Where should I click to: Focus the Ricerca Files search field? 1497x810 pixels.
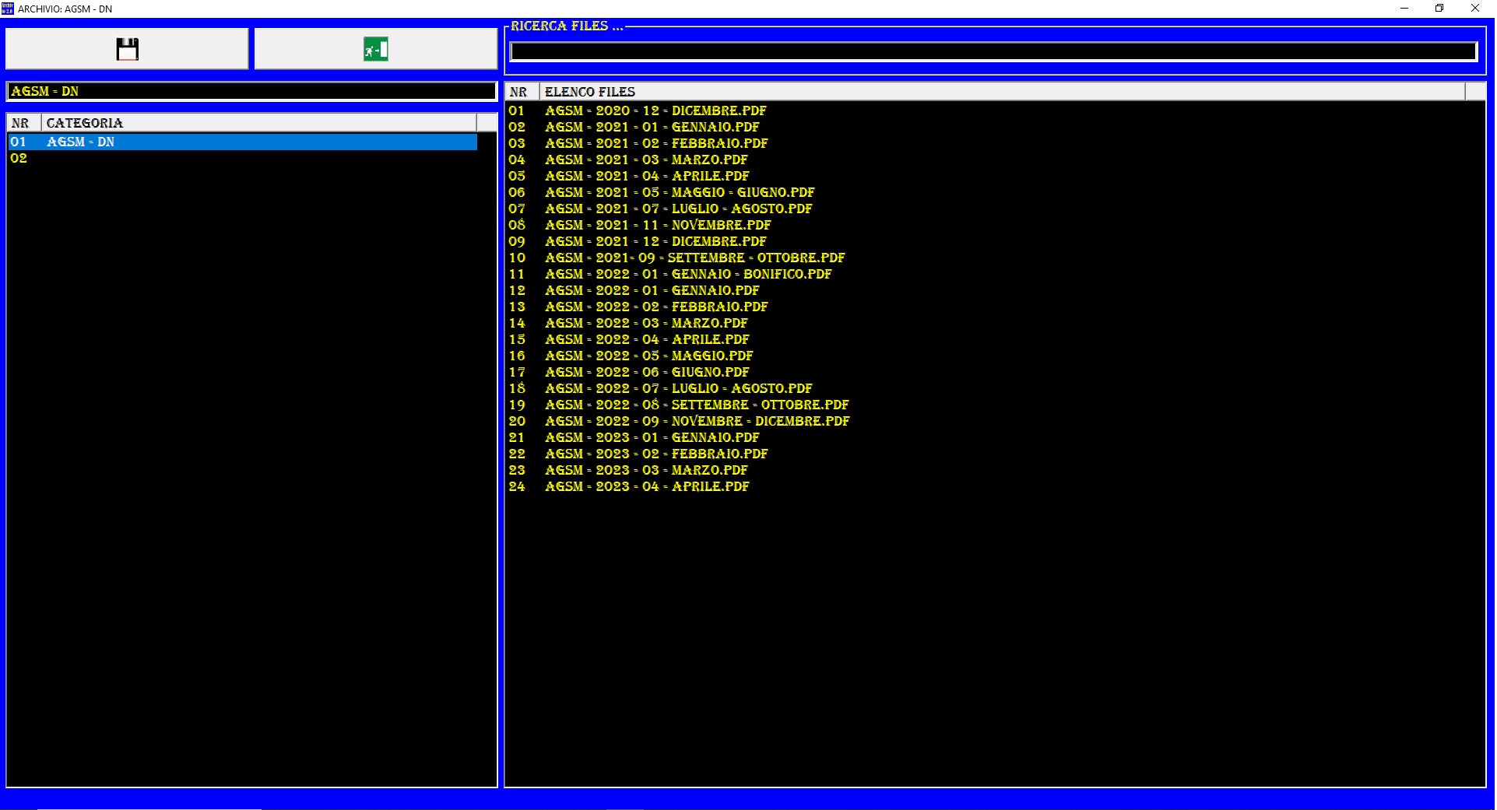coord(993,51)
